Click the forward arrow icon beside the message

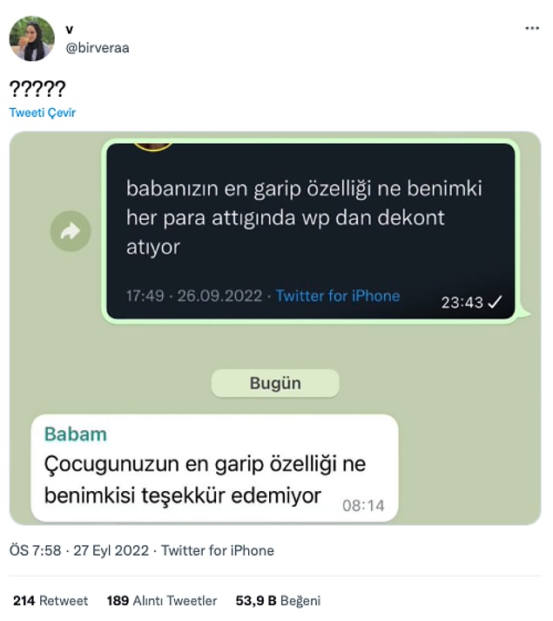click(71, 231)
